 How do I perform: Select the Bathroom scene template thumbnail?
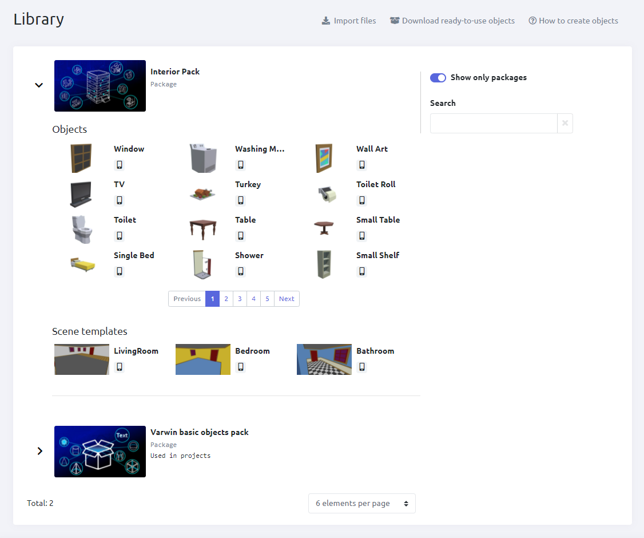[x=324, y=359]
